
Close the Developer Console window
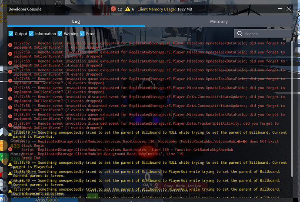(290, 8)
